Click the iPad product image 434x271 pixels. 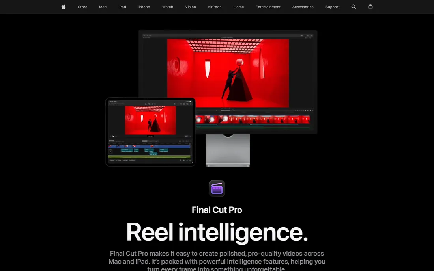pyautogui.click(x=150, y=132)
